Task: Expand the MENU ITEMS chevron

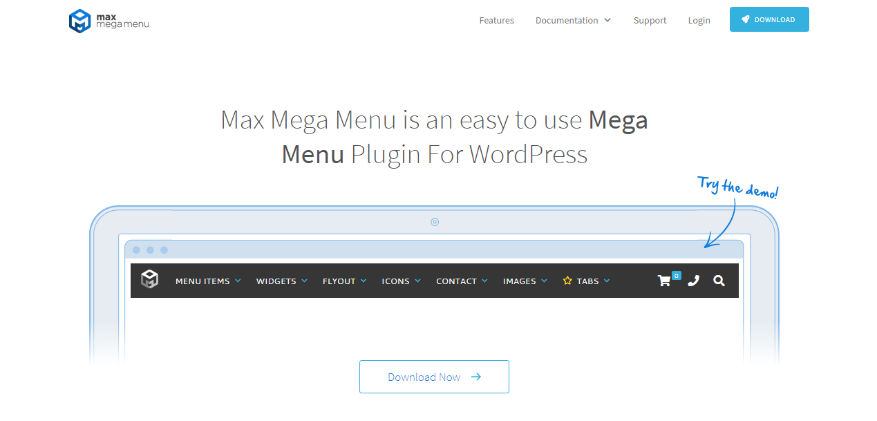Action: 238,281
